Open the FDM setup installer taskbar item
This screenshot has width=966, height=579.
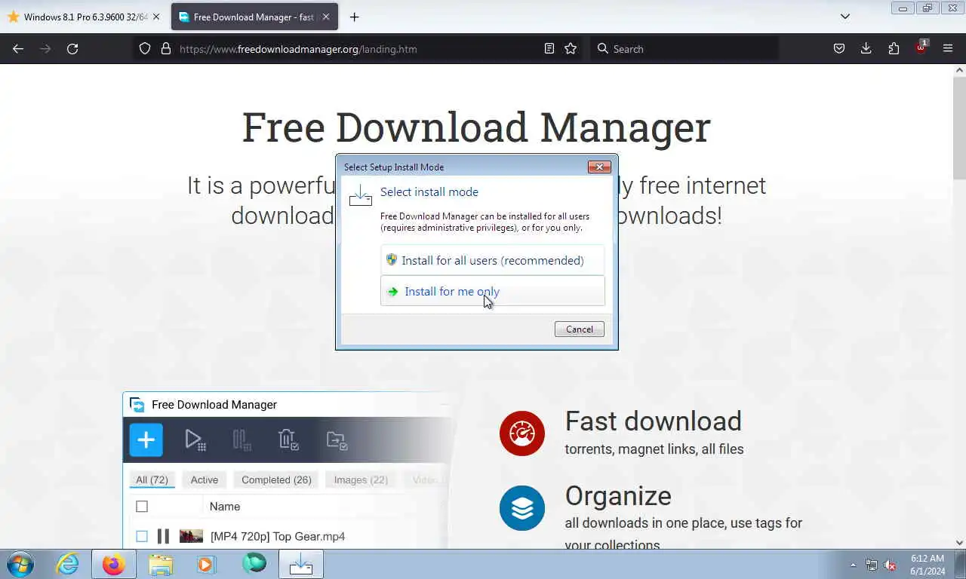(301, 564)
